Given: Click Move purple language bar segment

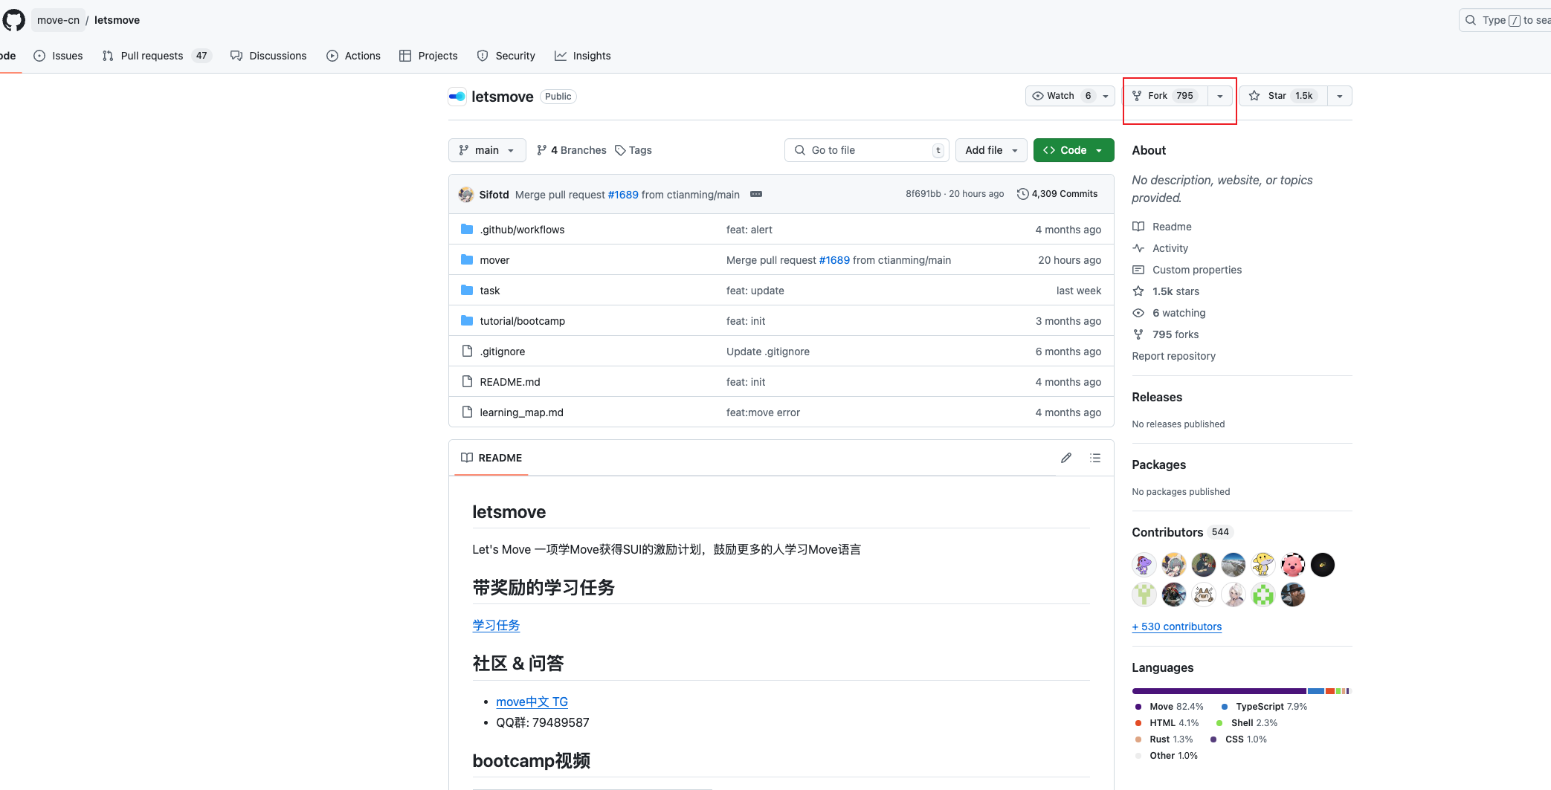Looking at the screenshot, I should tap(1219, 691).
